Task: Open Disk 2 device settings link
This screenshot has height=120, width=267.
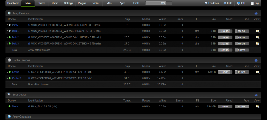Action: [15, 37]
